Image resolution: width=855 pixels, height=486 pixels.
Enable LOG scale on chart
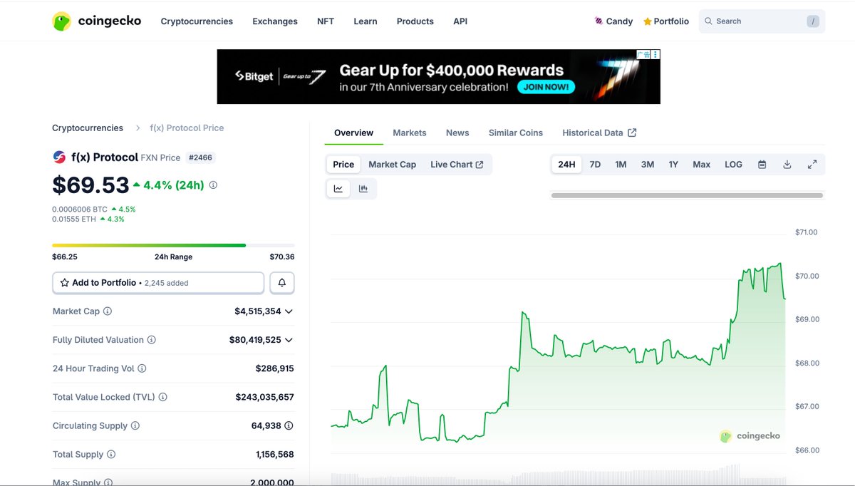(733, 165)
